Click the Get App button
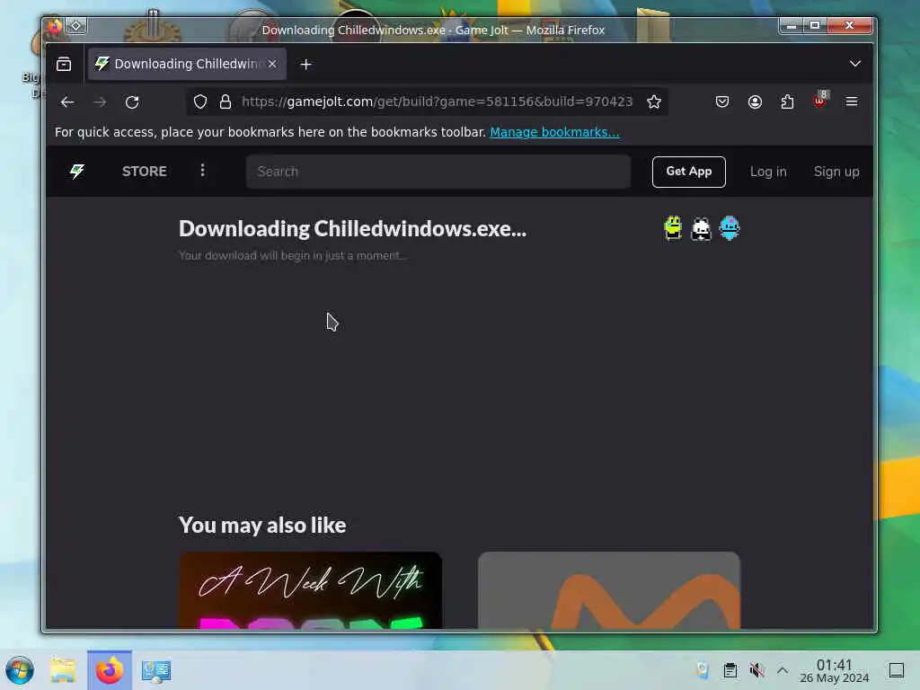This screenshot has height=690, width=920. 689,172
